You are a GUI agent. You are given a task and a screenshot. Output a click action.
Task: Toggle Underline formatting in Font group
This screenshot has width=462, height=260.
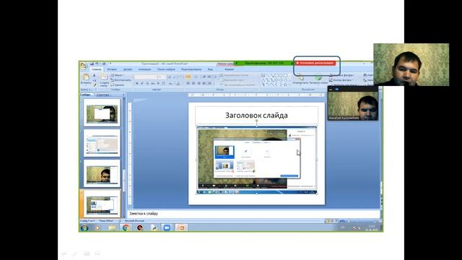[x=147, y=84]
